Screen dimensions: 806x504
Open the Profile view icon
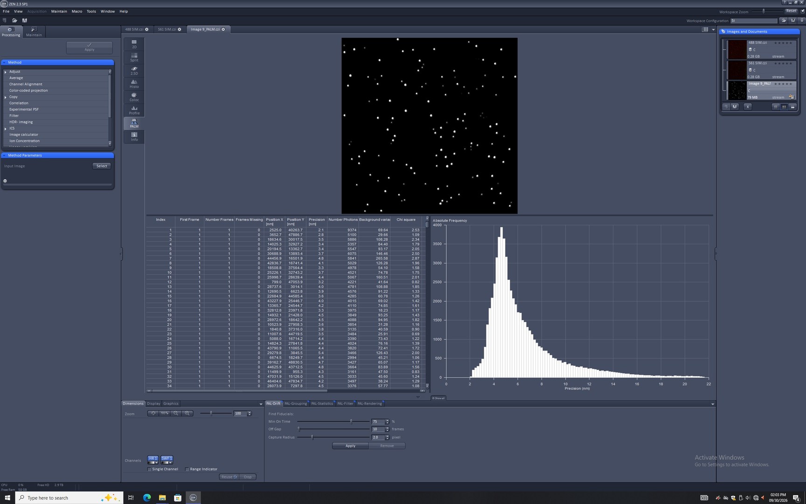[134, 110]
